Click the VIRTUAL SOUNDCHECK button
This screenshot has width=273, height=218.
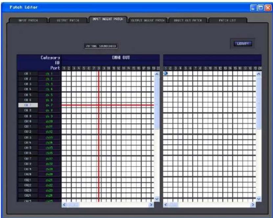101,46
